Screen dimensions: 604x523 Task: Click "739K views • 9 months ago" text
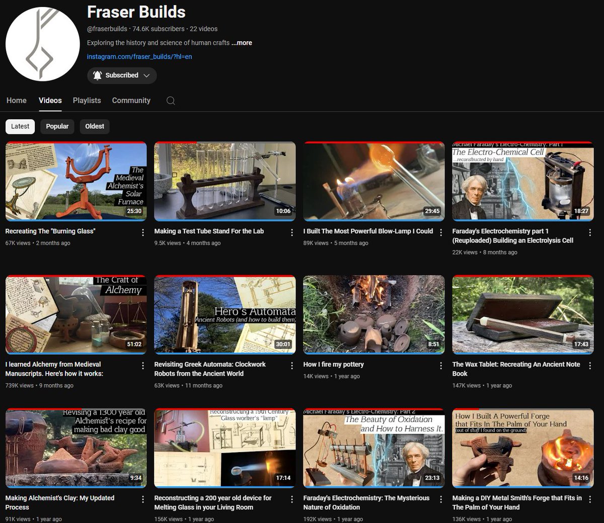[x=39, y=386]
